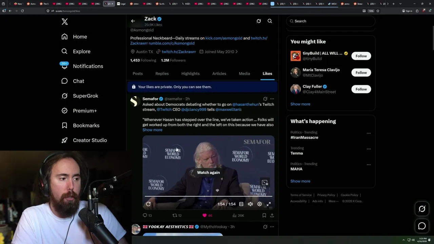Open options for #IranMassacre trend
434x244 pixels.
click(x=369, y=133)
